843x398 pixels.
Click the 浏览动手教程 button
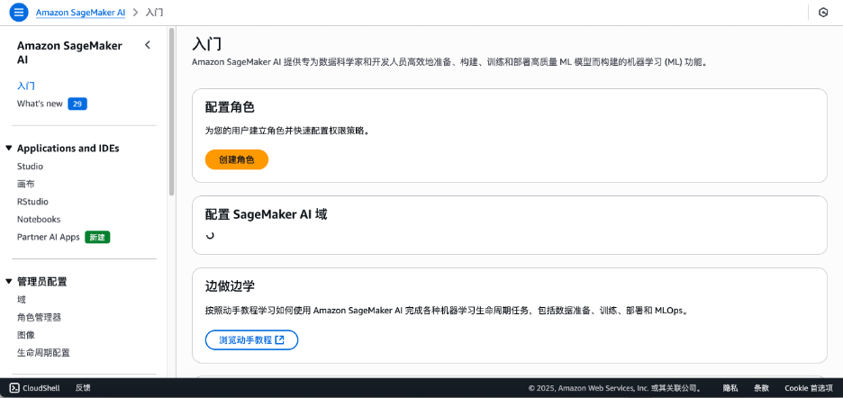(x=251, y=339)
